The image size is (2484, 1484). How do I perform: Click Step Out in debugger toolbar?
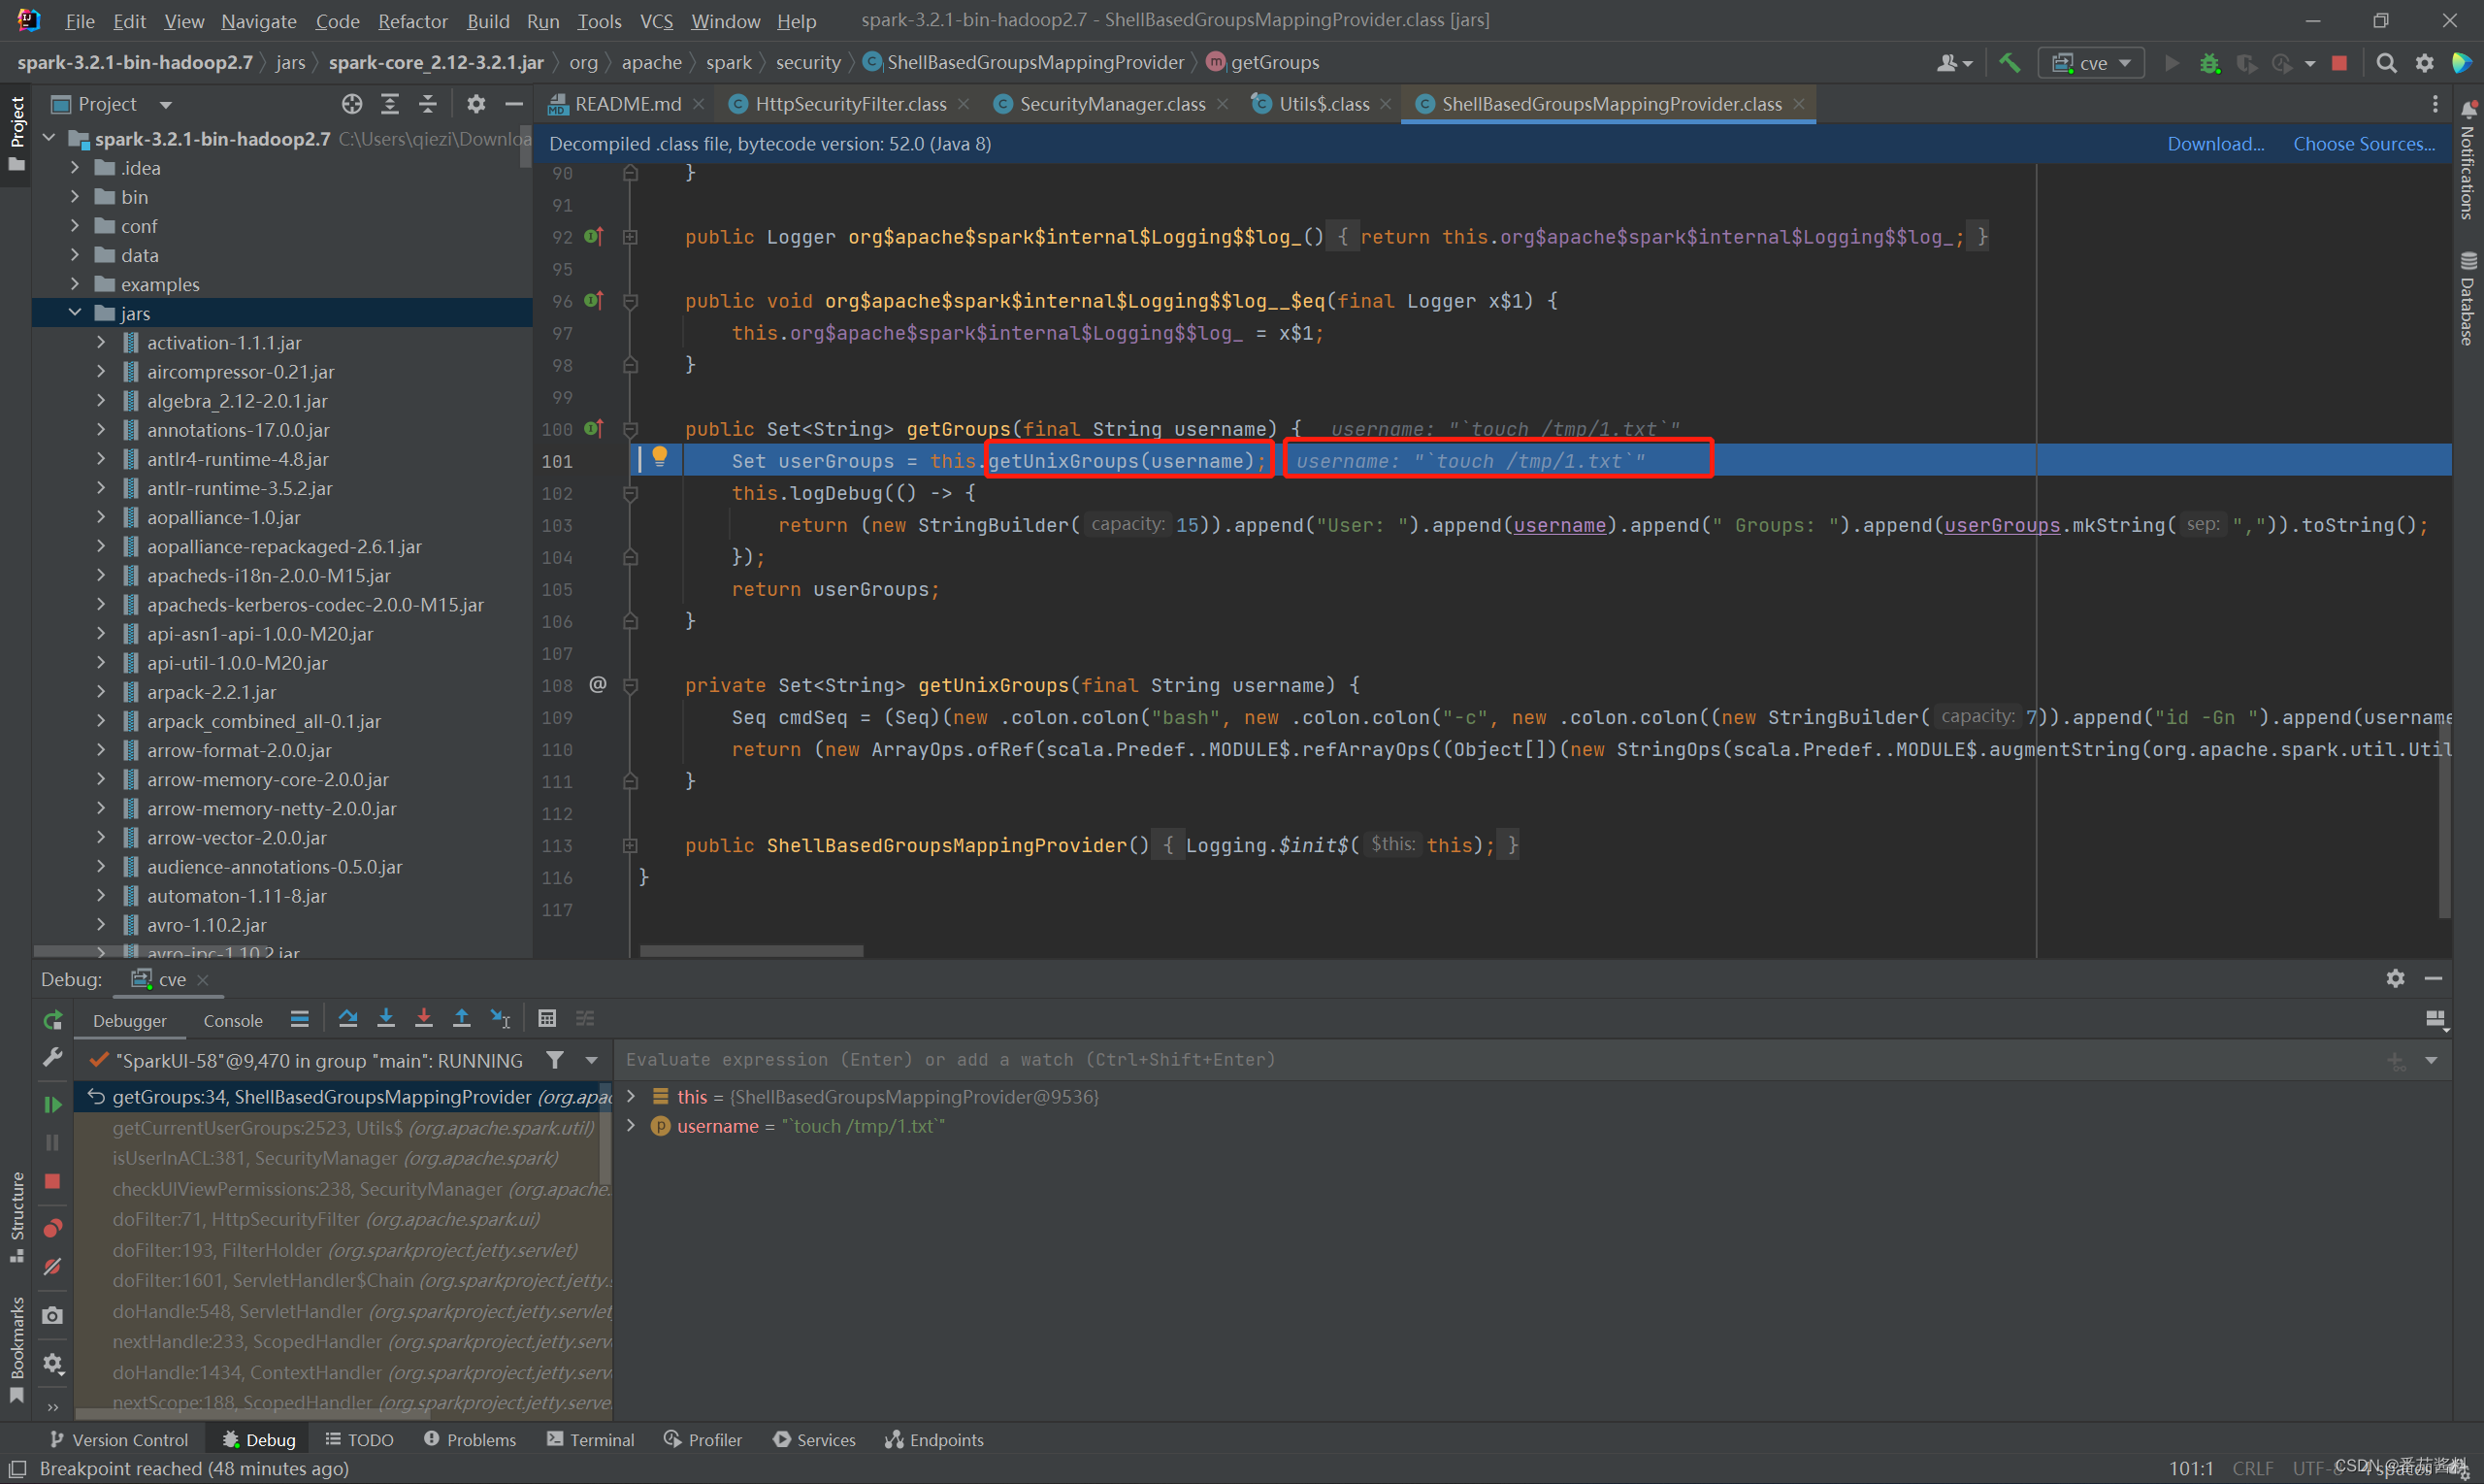coord(462,1018)
